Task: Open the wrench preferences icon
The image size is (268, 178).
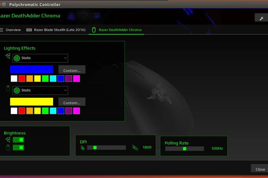Action: click(x=261, y=18)
